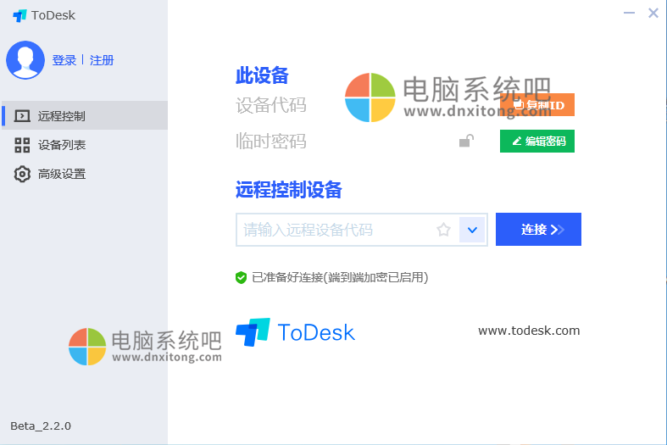Click the 临时密码 label
The width and height of the screenshot is (667, 445).
[x=271, y=141]
